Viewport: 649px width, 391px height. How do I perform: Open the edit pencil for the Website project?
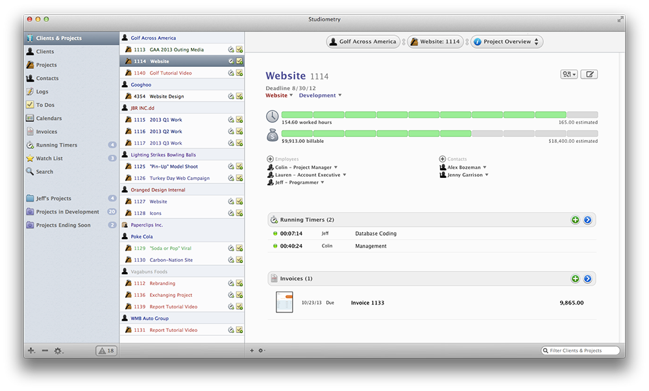coord(589,74)
